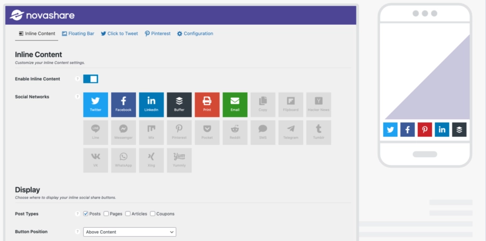
Task: Switch to the Inline Content tab
Action: (36, 33)
